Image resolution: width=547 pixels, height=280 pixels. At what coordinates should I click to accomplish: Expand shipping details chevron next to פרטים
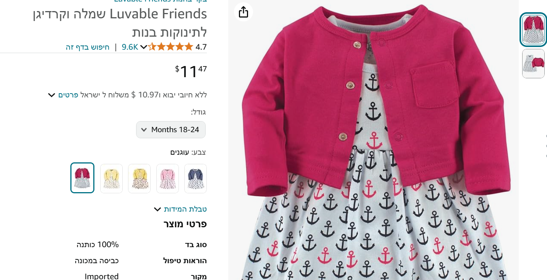52,95
